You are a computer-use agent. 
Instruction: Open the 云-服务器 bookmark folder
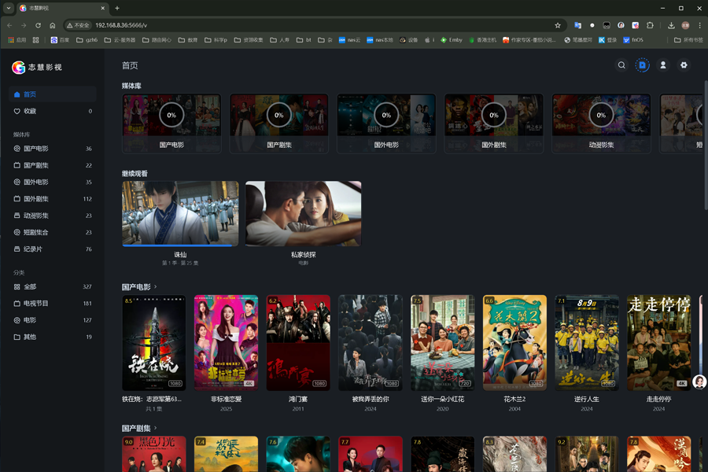pyautogui.click(x=120, y=40)
